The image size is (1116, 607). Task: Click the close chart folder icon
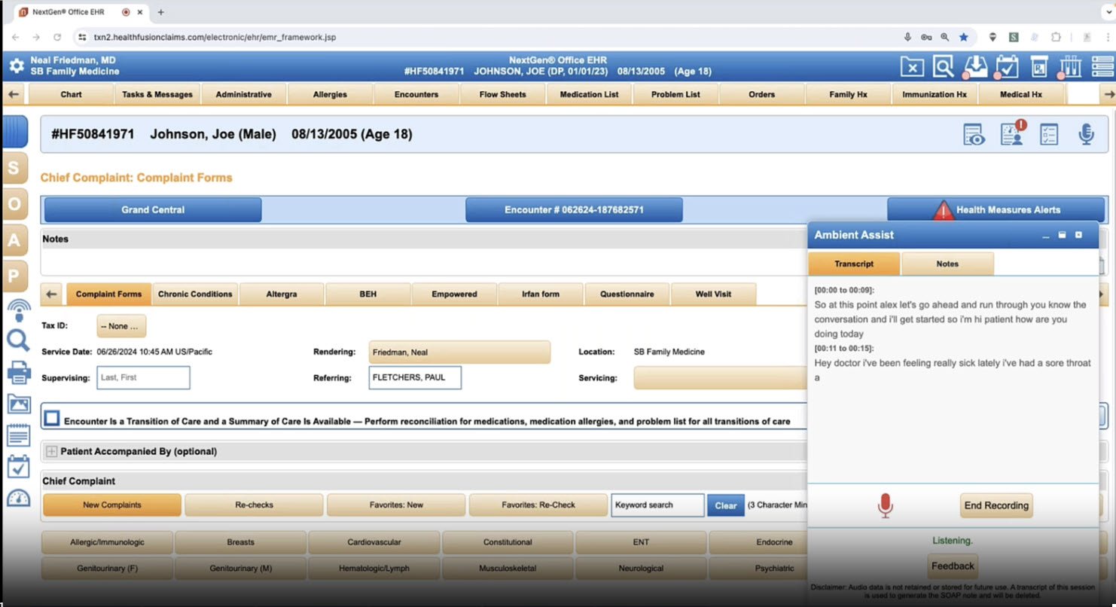coord(912,67)
